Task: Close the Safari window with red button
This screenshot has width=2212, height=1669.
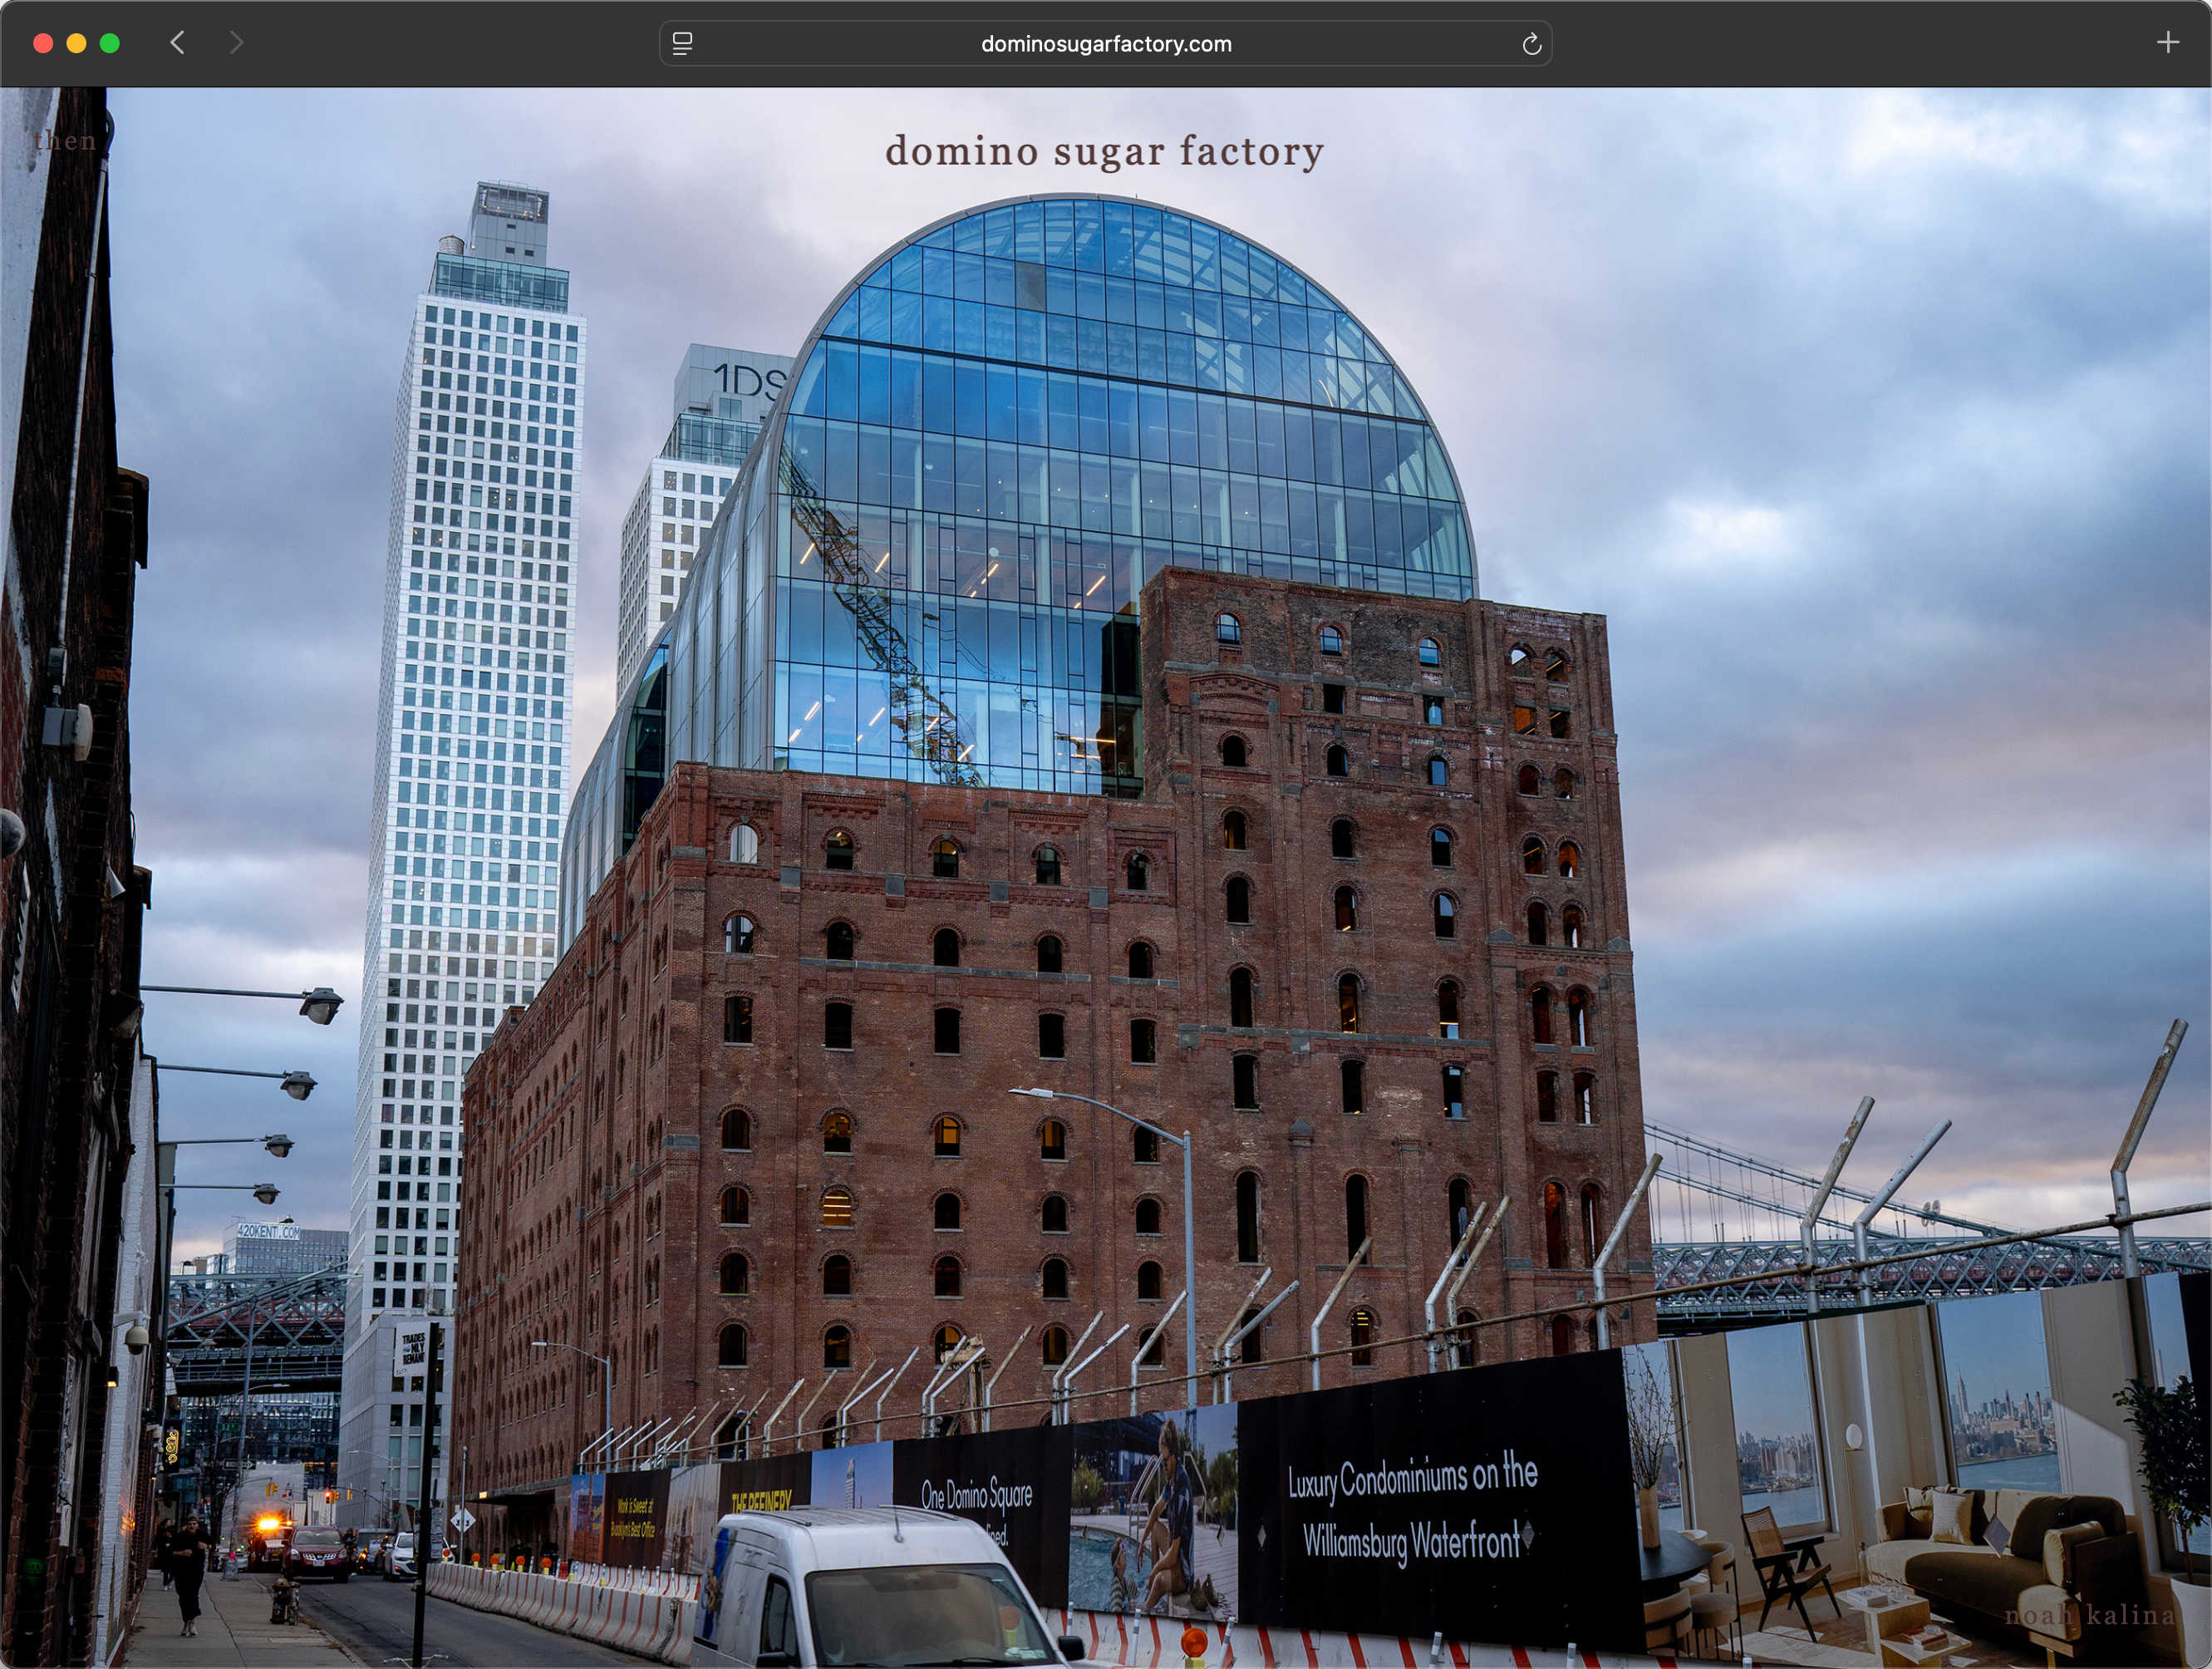Action: 43,43
